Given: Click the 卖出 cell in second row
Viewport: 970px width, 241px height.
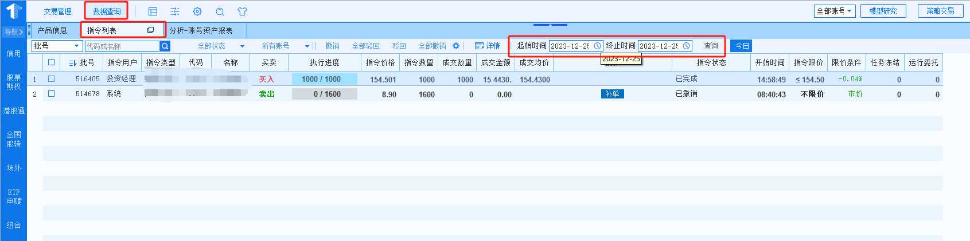Looking at the screenshot, I should [267, 94].
